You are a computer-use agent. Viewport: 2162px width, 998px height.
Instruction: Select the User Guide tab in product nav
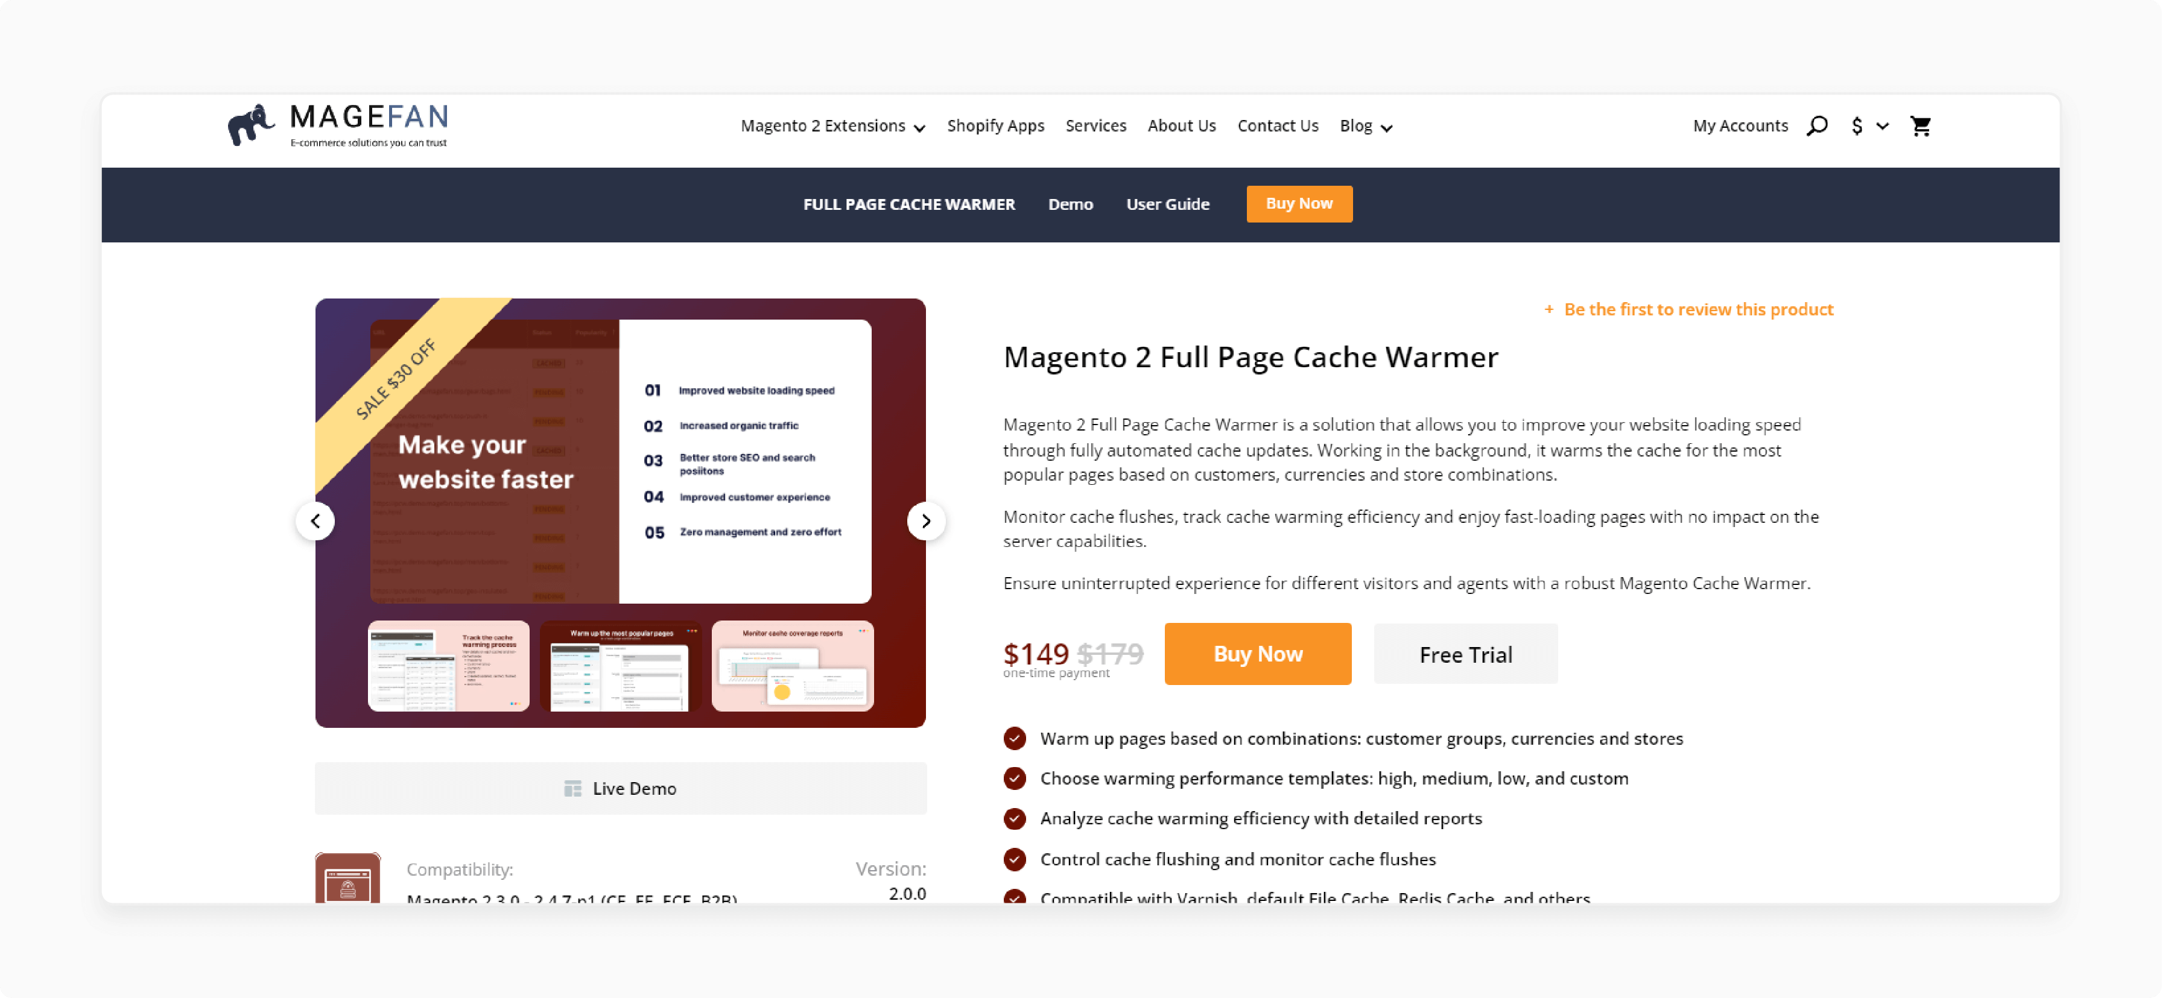pos(1167,204)
